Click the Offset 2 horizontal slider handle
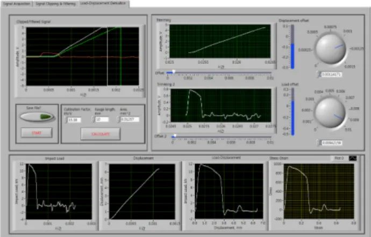 point(175,137)
